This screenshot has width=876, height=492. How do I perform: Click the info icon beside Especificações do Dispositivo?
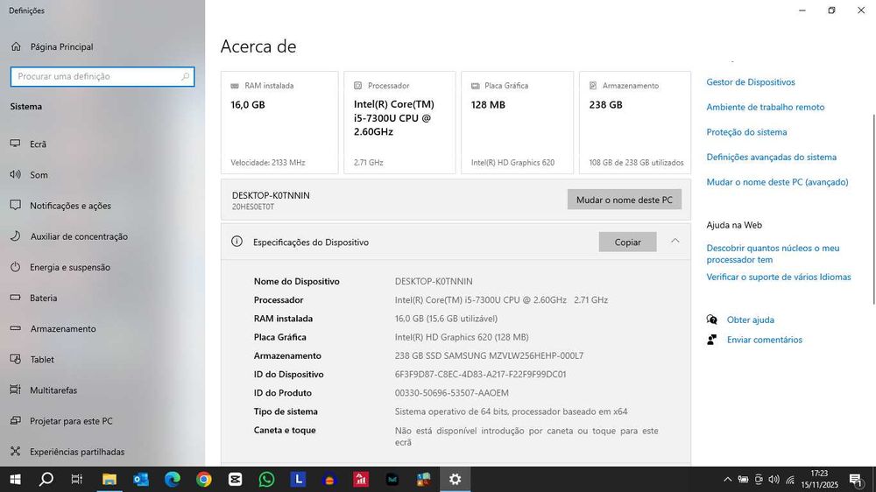tap(237, 242)
